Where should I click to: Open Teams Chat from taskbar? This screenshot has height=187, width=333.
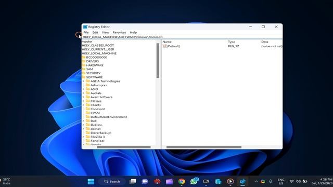click(145, 181)
